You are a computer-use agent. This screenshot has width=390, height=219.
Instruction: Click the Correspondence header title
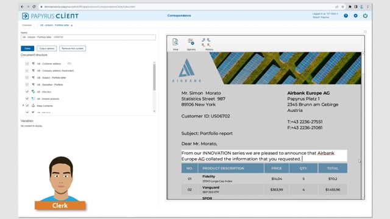tap(179, 15)
